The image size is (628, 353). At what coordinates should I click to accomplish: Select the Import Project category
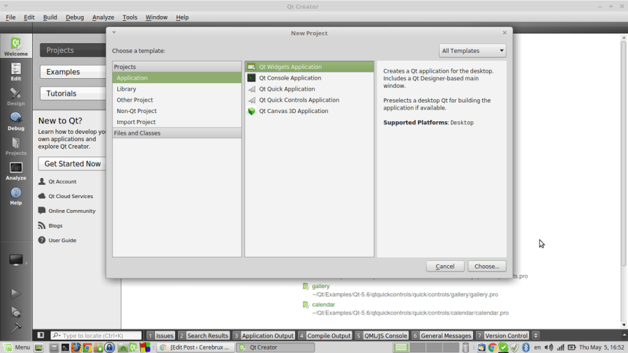177,122
